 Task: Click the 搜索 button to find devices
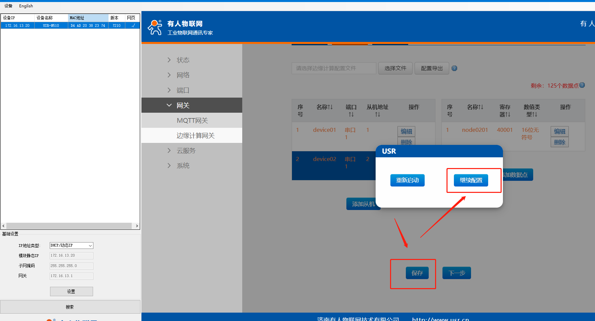pos(70,307)
